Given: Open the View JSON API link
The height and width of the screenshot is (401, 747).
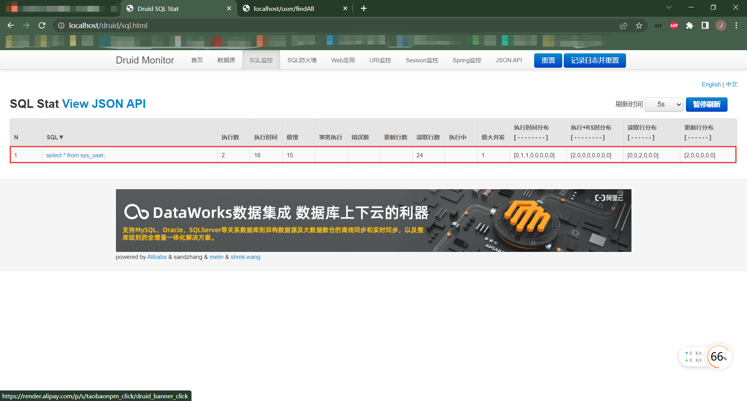Looking at the screenshot, I should pyautogui.click(x=104, y=104).
